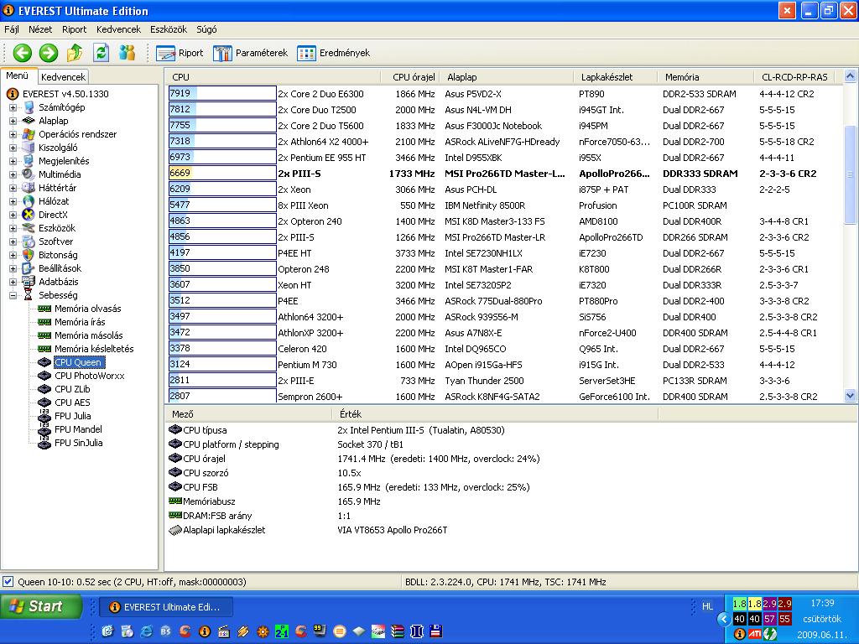
Task: Expand the Megjelenítés tree node
Action: pyautogui.click(x=13, y=161)
